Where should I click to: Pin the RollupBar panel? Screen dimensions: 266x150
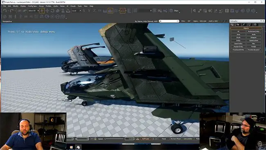pyautogui.click(x=261, y=21)
